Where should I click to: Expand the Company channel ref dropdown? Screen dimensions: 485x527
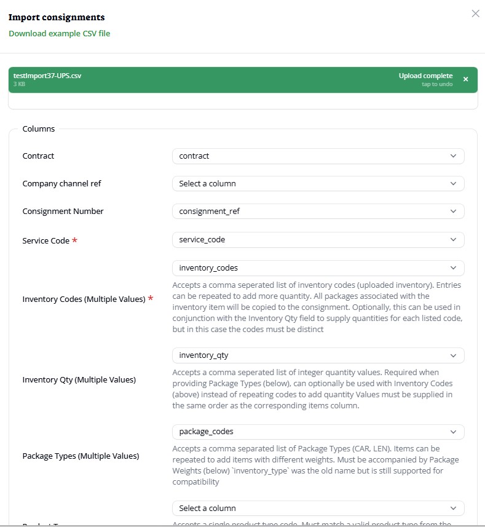[318, 183]
